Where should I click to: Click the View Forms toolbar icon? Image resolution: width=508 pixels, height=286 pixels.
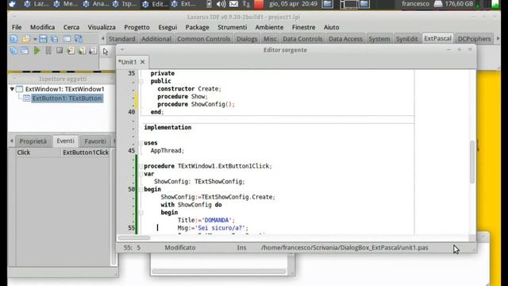click(25, 51)
